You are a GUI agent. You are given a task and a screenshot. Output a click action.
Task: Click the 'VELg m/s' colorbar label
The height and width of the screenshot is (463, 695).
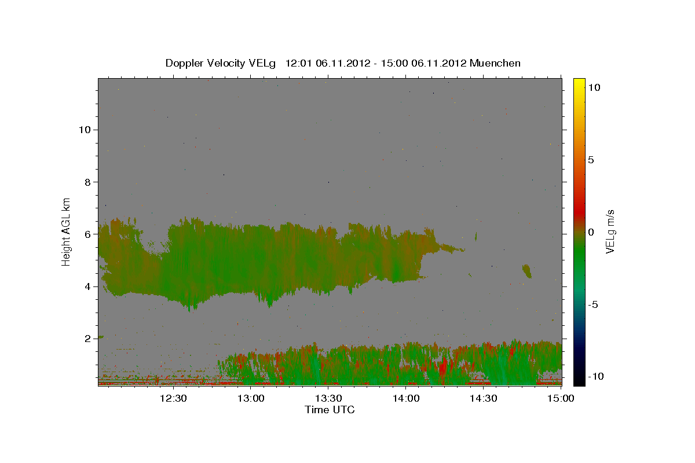click(x=610, y=231)
